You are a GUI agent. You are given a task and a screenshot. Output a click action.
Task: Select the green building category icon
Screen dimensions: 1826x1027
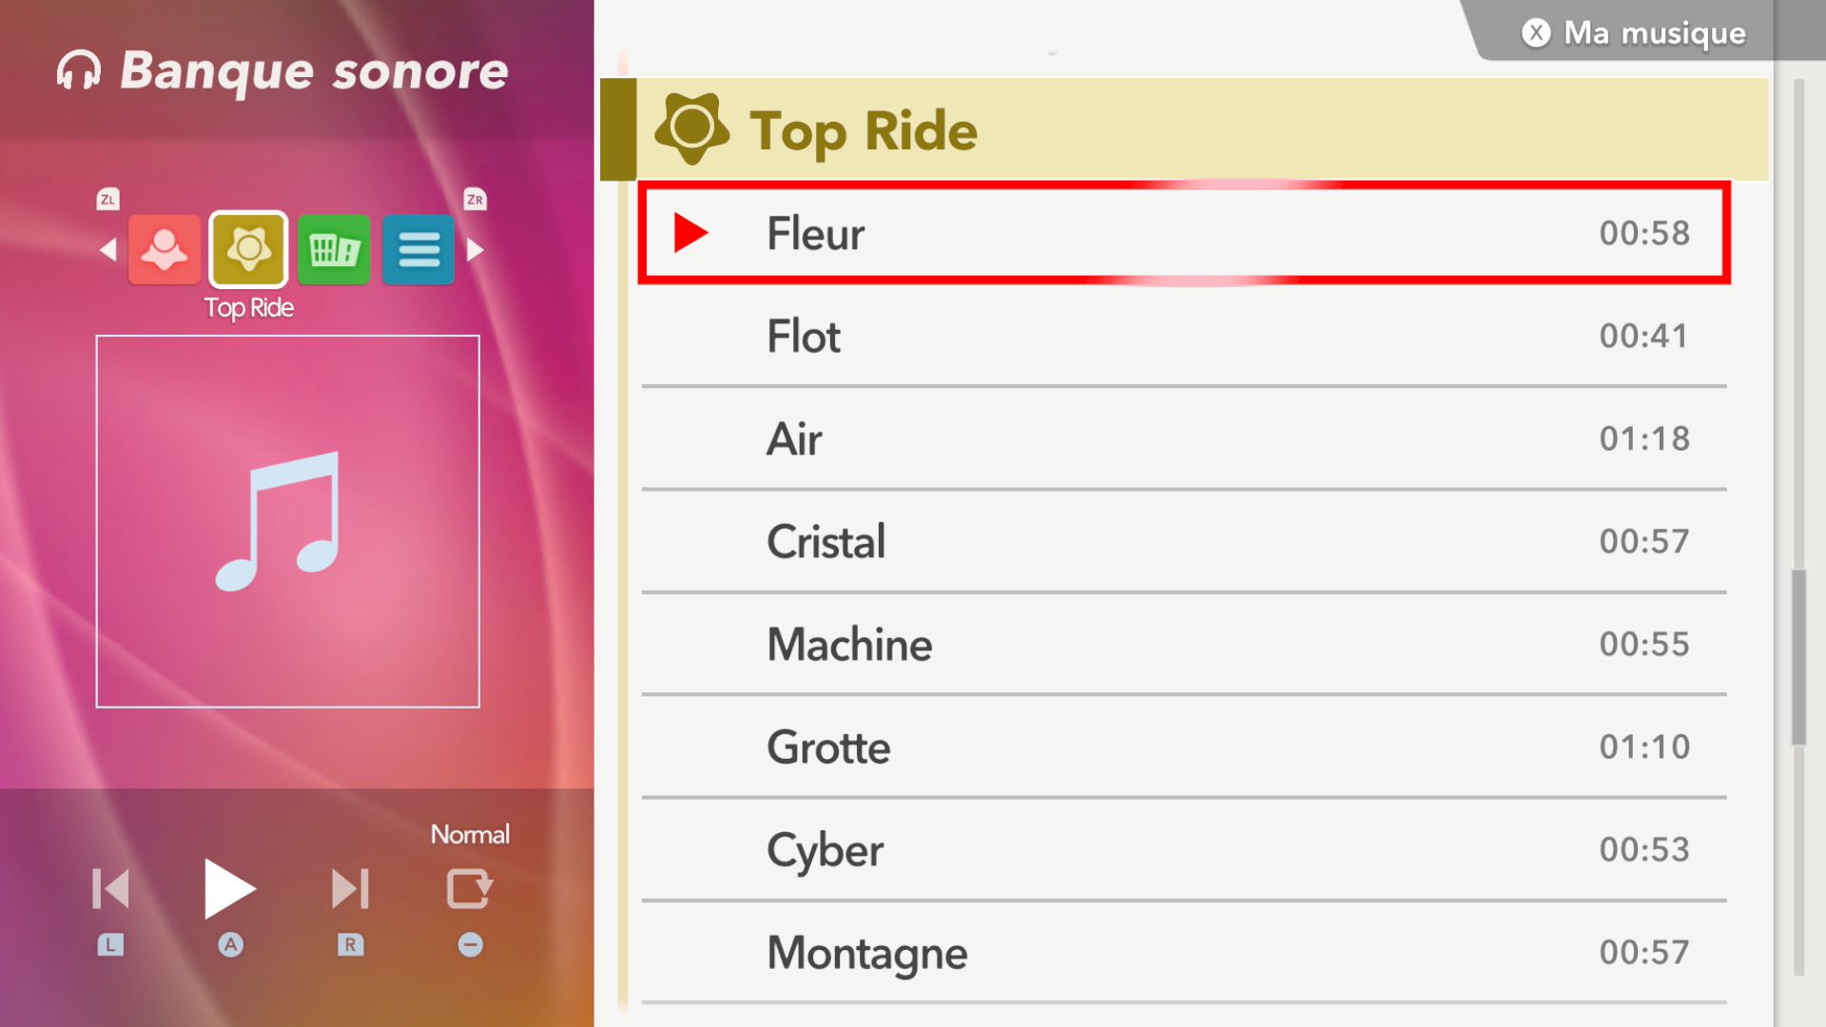click(x=333, y=250)
